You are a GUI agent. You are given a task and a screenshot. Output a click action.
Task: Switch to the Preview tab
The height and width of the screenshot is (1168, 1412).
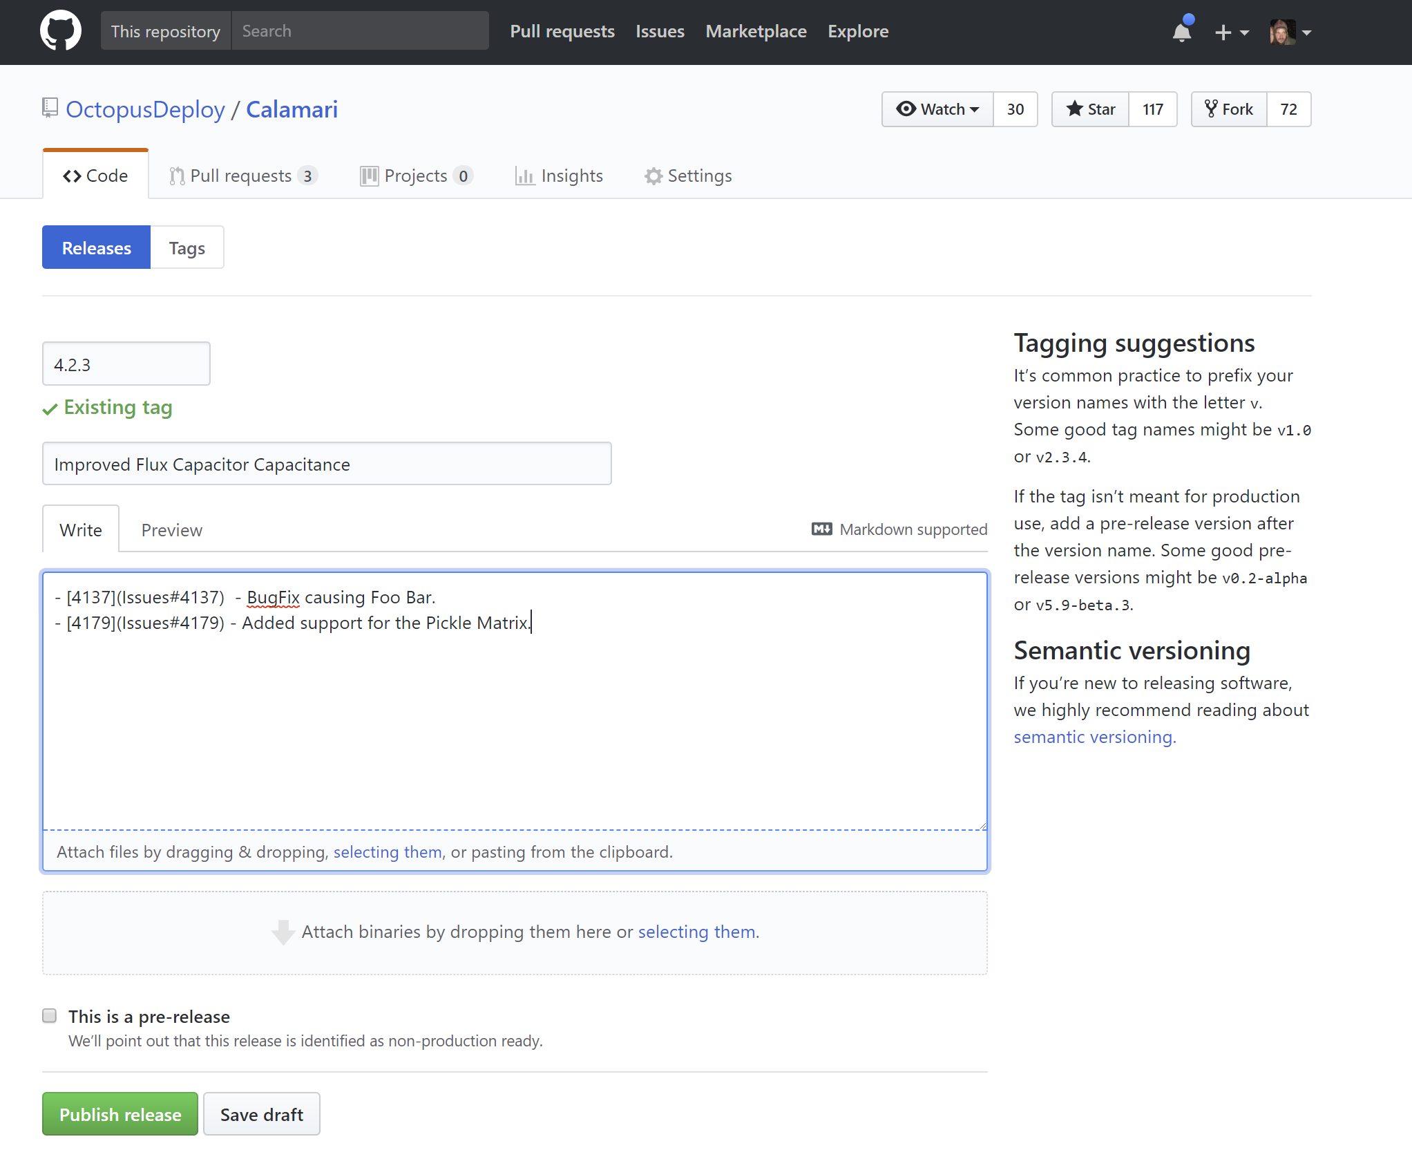(x=171, y=529)
